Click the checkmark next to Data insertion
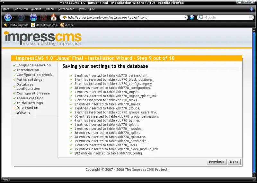Viewport: 257px width, 183px height. (x=14, y=108)
